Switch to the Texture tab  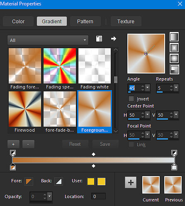pyautogui.click(x=126, y=21)
